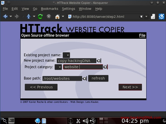Launch the terminal from the taskbar
This screenshot has height=124, width=166.
(11, 121)
